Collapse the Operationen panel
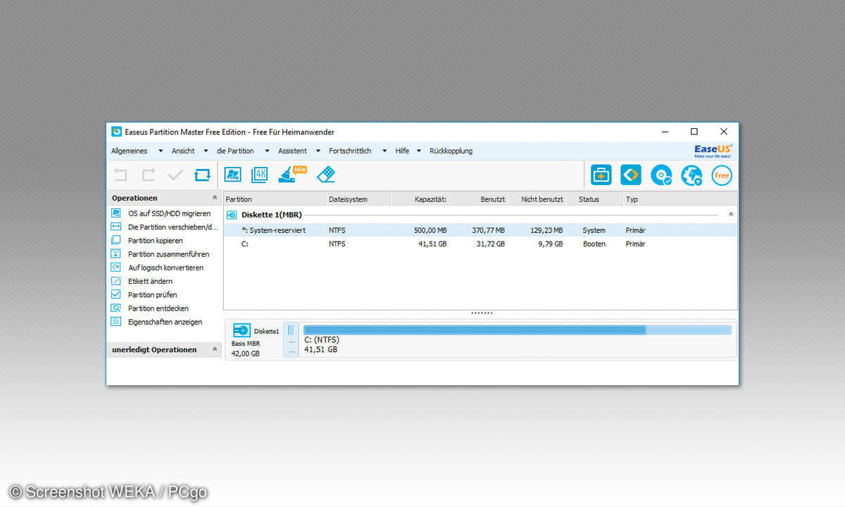 215,199
